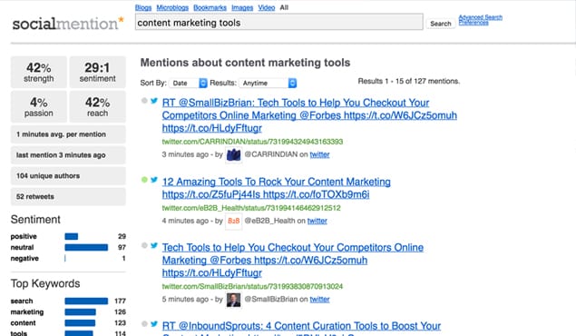The height and width of the screenshot is (336, 576).
Task: Click the positive sentiment label
Action: click(24, 236)
